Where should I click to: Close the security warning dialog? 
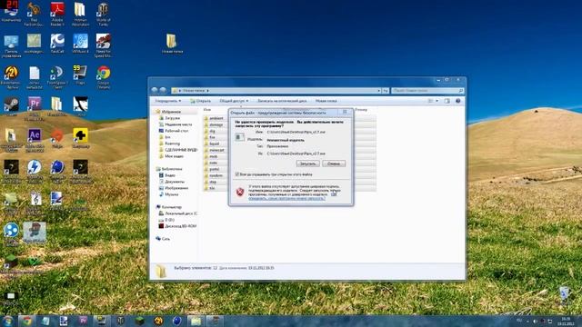point(345,112)
